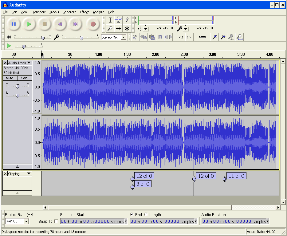Viewport: 287px width, 236px height.
Task: Close the Clipping label track
Action: (x=5, y=173)
